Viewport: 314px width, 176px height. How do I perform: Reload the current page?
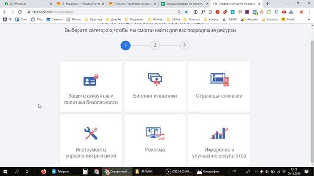pyautogui.click(x=20, y=12)
